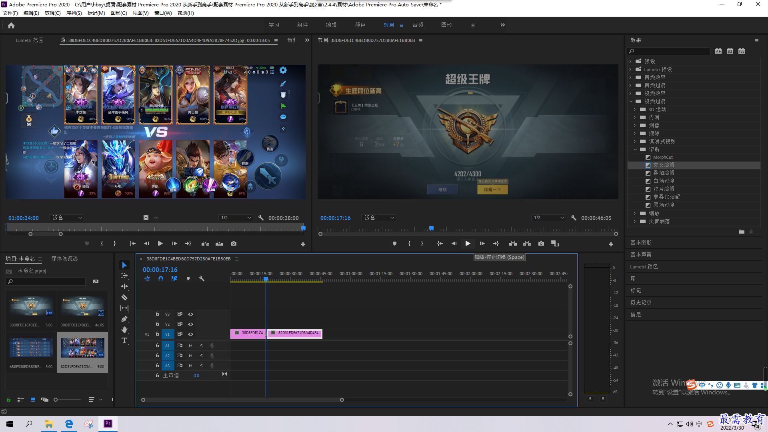The width and height of the screenshot is (768, 432).
Task: Select the Pen tool
Action: click(x=124, y=319)
